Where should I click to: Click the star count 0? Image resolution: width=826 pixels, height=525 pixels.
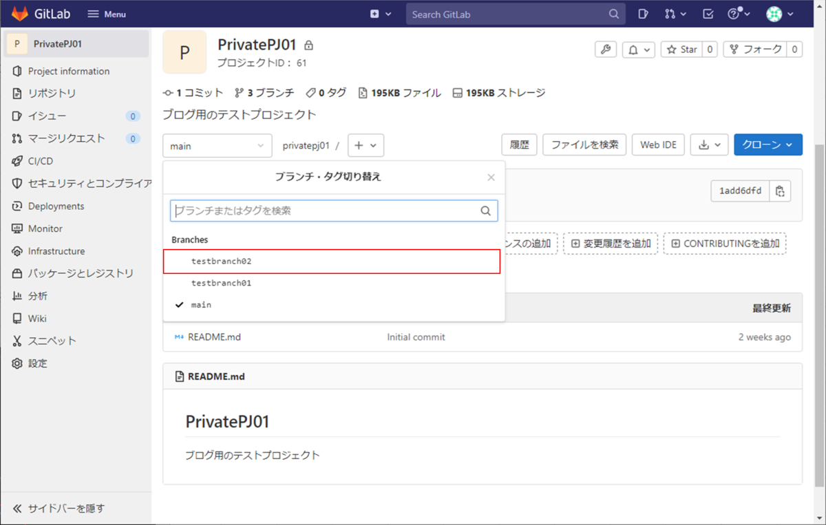710,50
